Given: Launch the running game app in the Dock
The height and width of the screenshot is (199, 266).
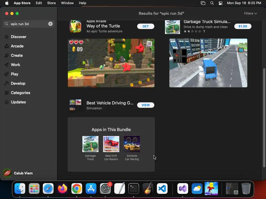Looking at the screenshot, I should (211, 188).
